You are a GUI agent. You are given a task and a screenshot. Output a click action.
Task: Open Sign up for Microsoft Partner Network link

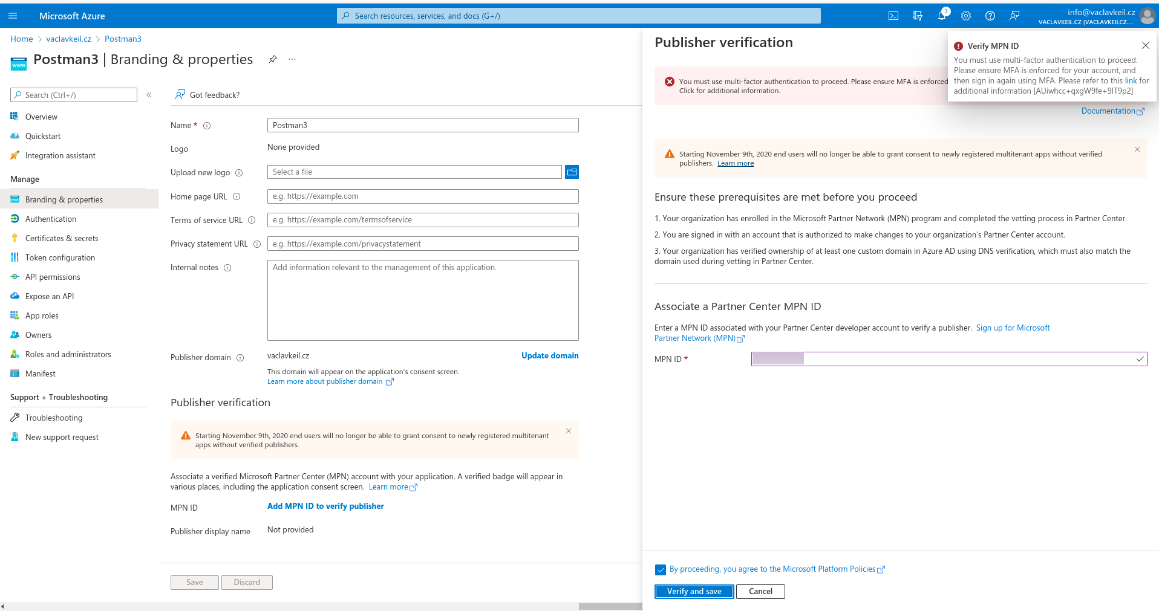1013,328
